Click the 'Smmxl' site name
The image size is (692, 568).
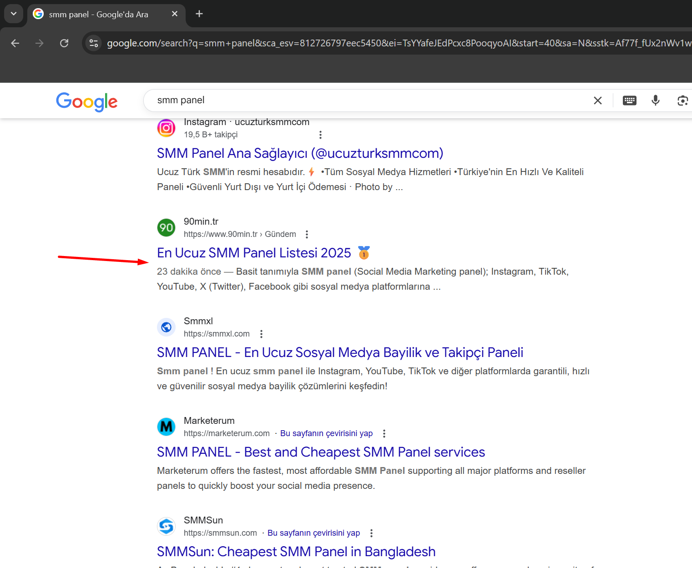198,321
